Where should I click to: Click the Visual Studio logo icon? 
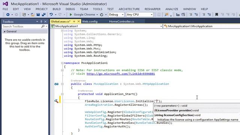5,4
